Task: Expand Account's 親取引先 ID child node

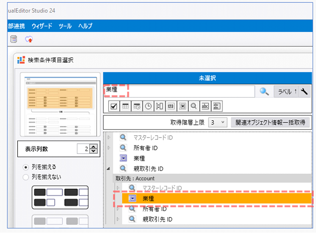Action: point(118,219)
